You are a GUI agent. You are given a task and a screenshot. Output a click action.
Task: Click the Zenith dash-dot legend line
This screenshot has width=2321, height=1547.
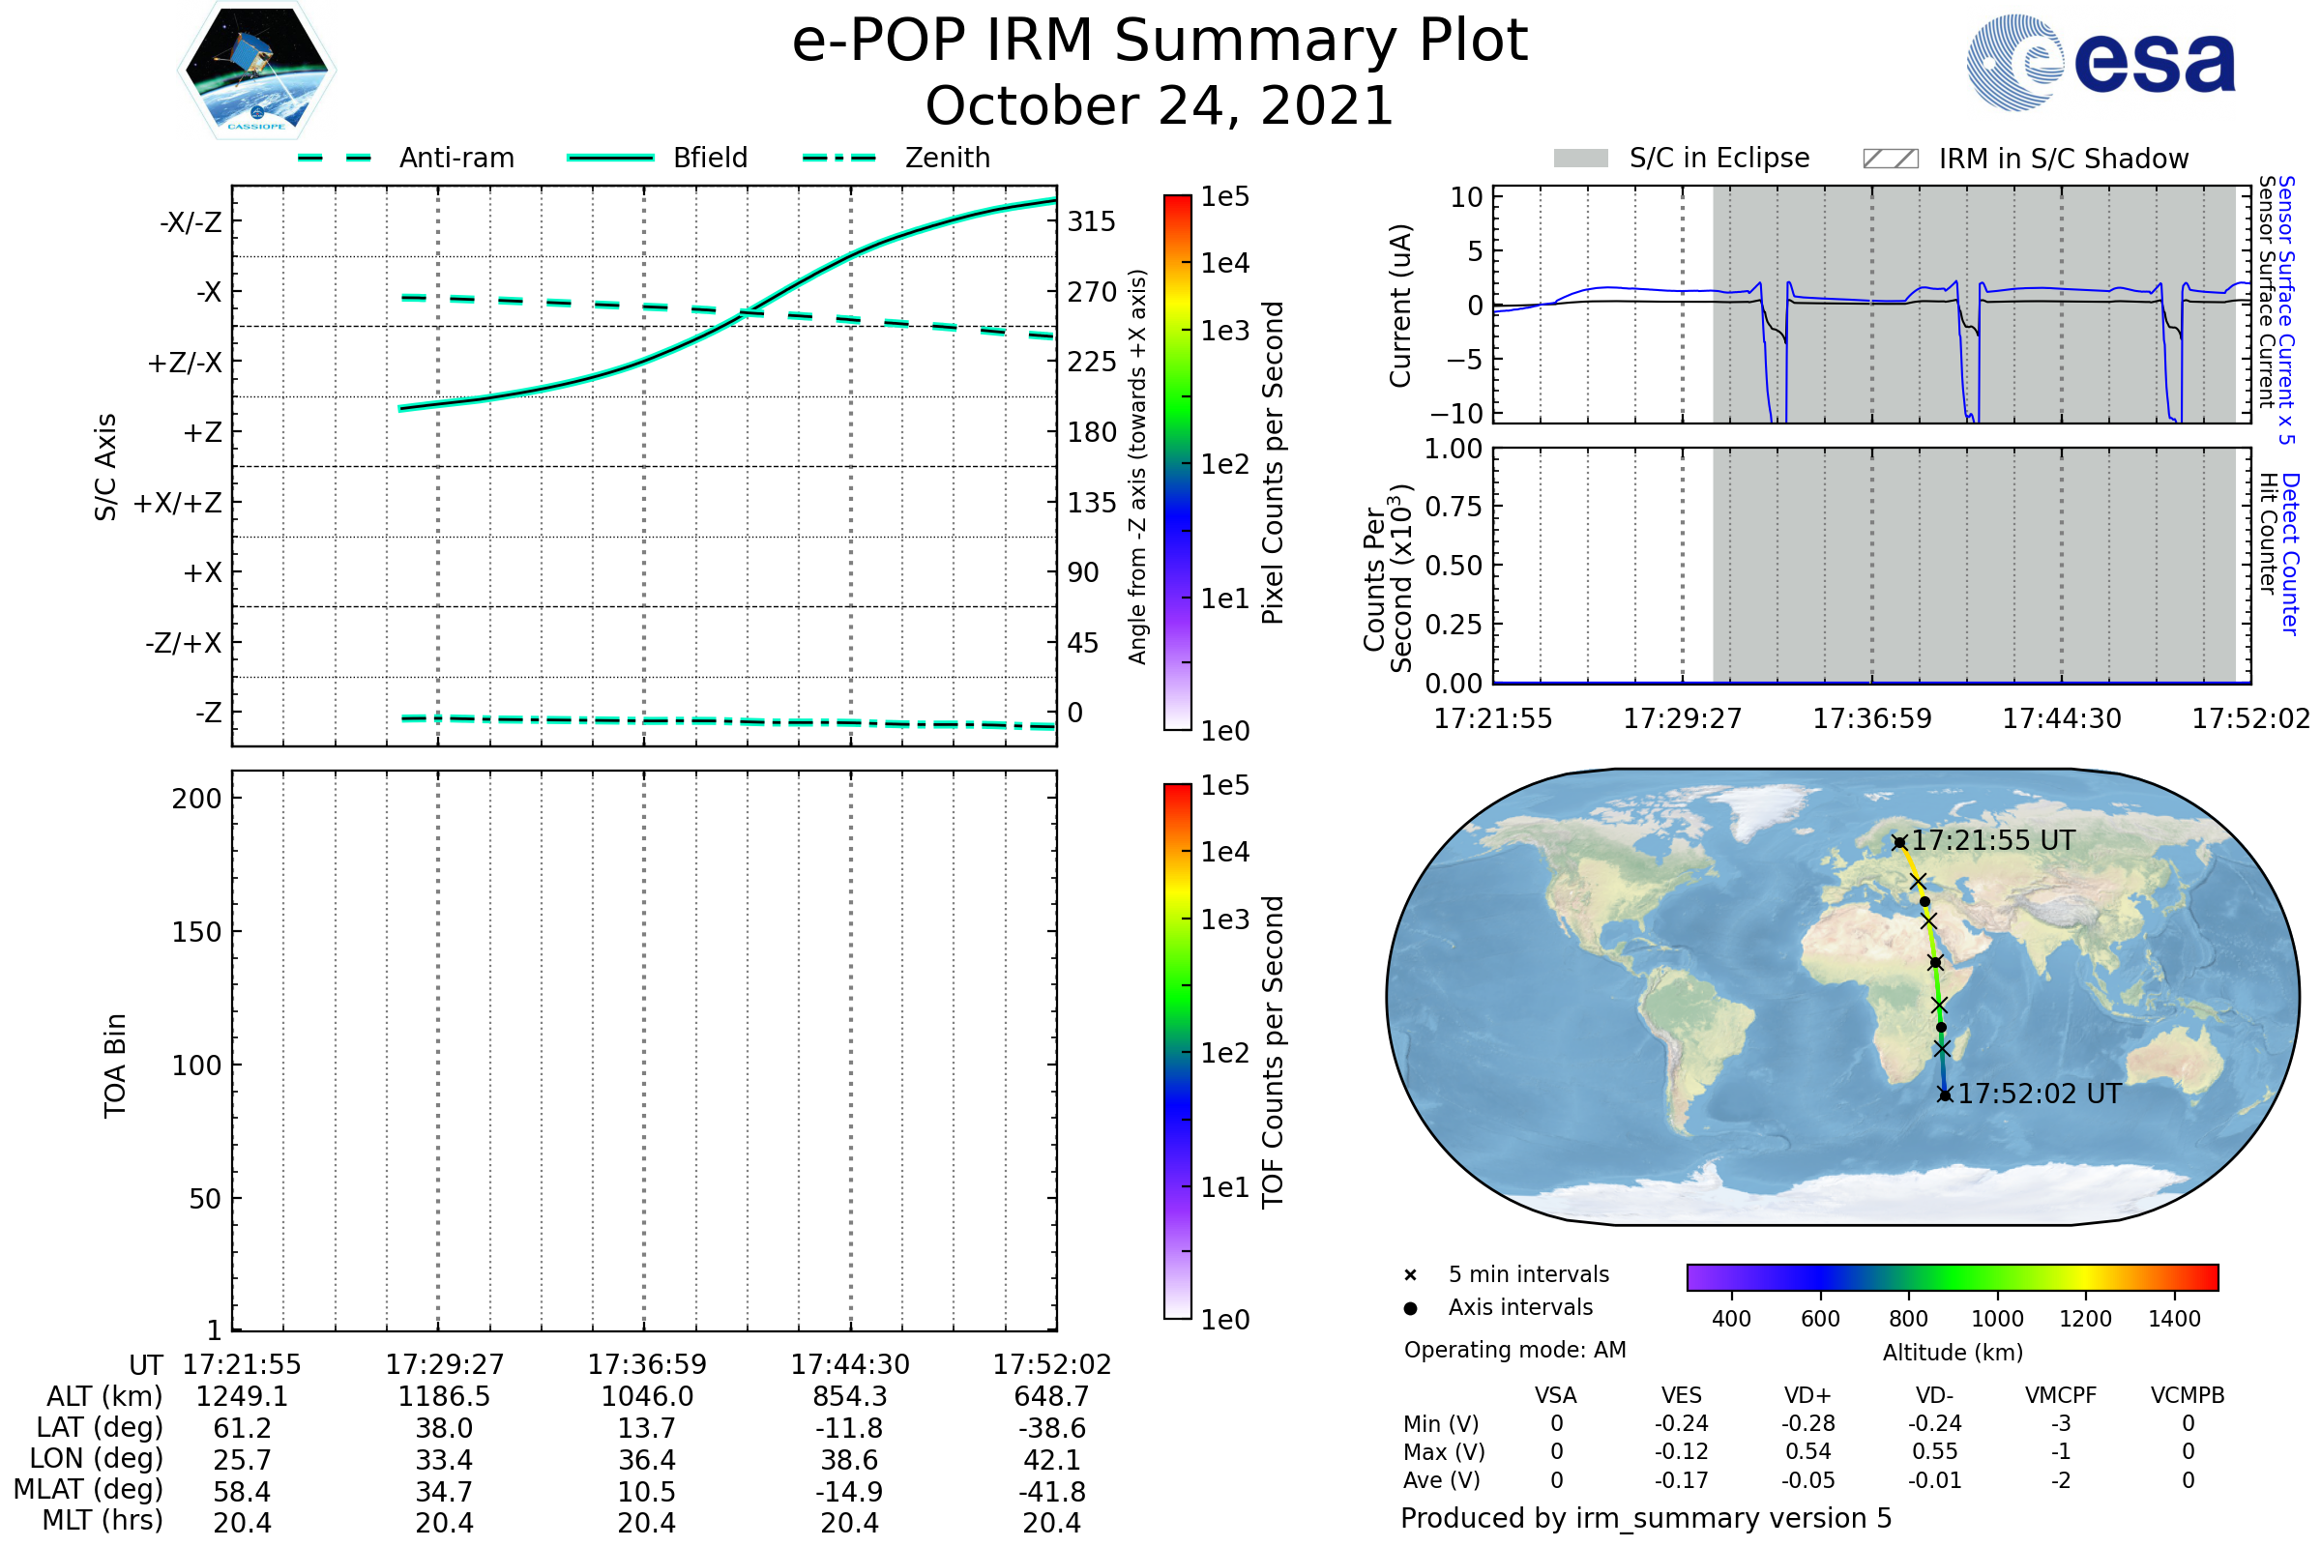click(838, 158)
